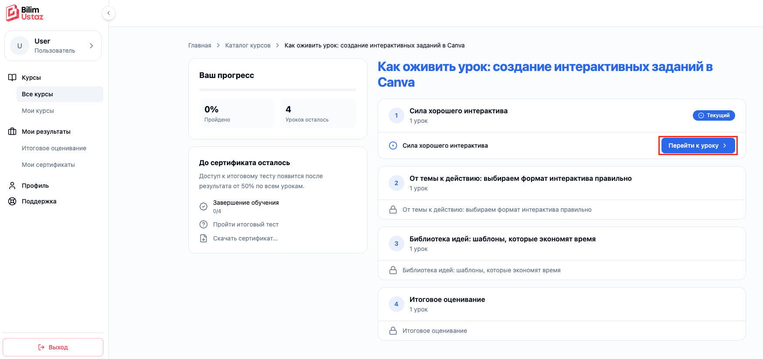This screenshot has width=763, height=359.
Task: Click the Ваш прогресс heading
Action: tap(227, 75)
